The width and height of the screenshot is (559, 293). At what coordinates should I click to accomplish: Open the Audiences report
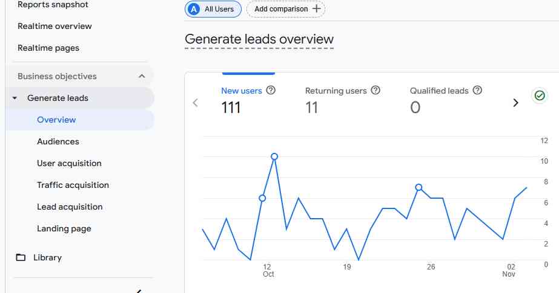(58, 141)
